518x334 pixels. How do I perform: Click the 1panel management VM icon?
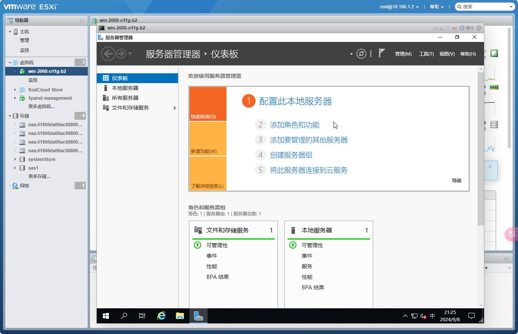22,98
